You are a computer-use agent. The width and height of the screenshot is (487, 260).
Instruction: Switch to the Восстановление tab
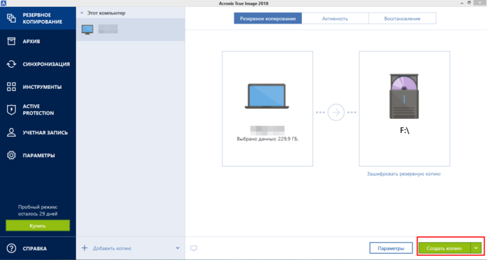tap(402, 19)
